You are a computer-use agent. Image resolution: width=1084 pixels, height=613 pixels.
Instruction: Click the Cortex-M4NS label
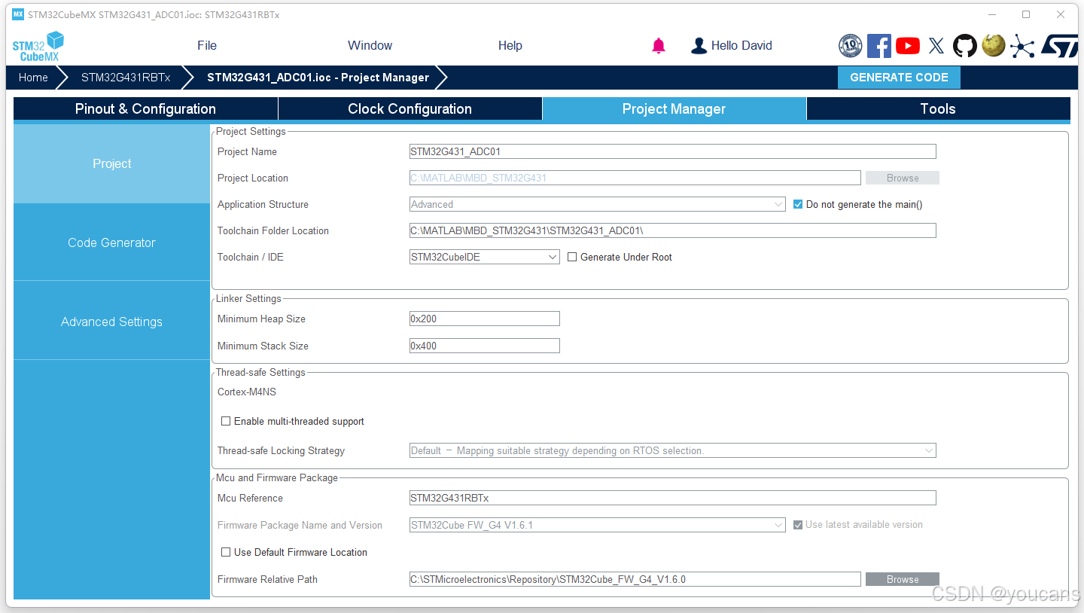click(x=247, y=392)
